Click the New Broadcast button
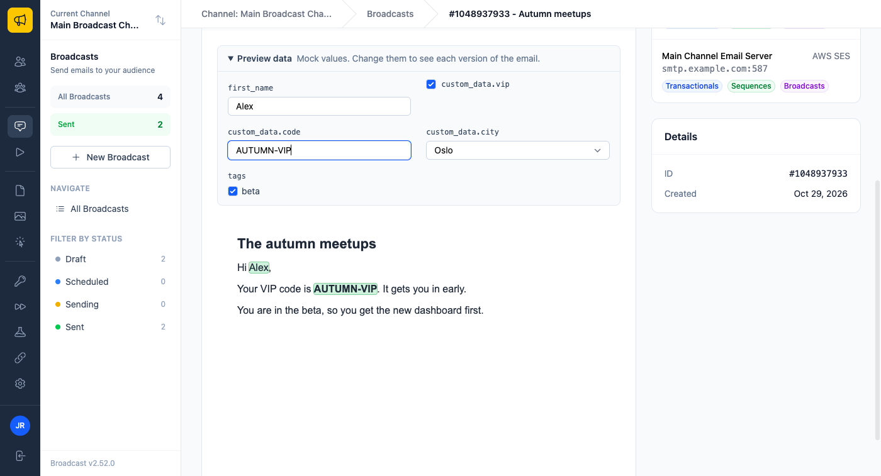The height and width of the screenshot is (476, 881). tap(110, 157)
